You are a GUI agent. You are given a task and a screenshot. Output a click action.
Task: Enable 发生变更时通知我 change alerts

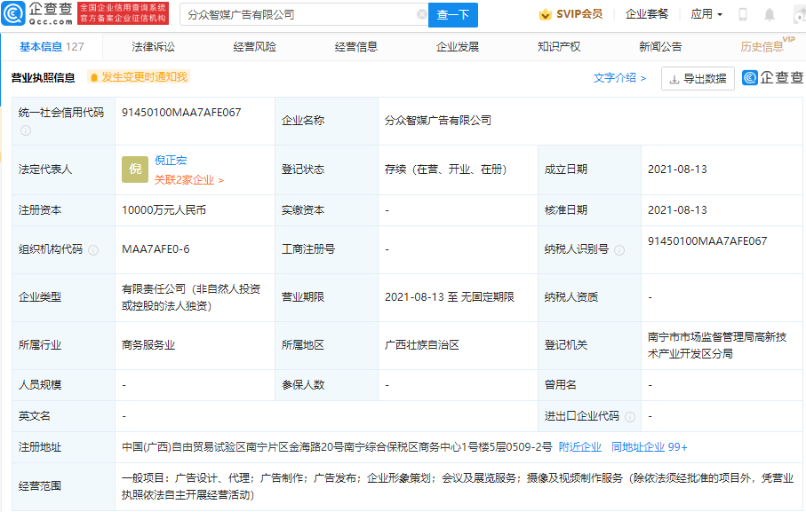pos(138,78)
